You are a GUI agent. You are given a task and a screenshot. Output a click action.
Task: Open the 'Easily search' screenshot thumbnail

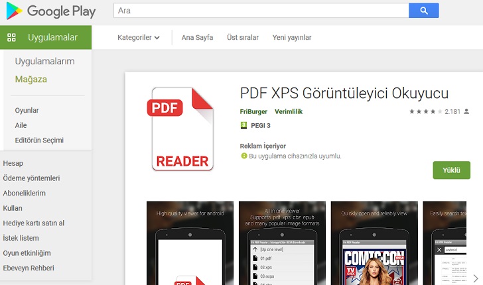(x=445, y=243)
